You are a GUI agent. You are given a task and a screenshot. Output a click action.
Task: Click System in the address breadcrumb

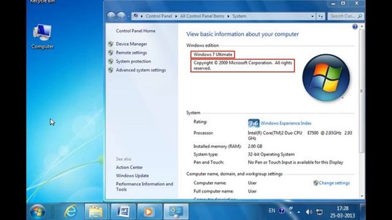239,16
